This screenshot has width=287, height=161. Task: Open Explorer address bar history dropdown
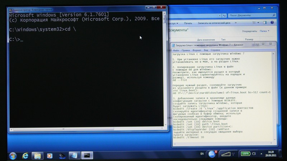pyautogui.click(x=220, y=16)
